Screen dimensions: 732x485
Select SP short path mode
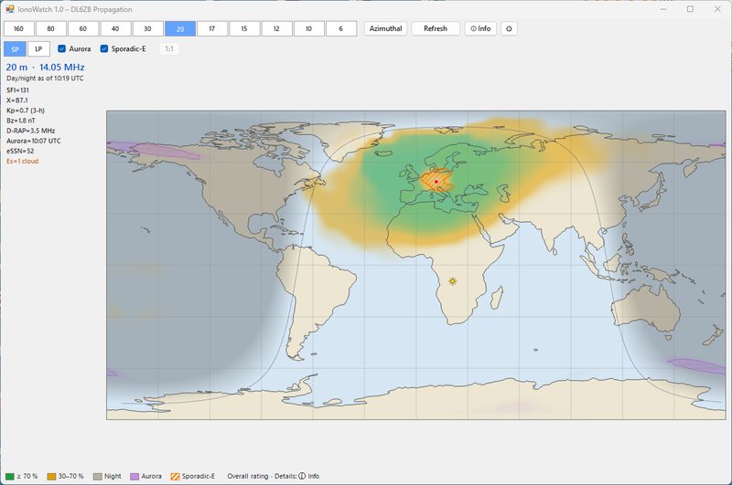click(x=15, y=49)
